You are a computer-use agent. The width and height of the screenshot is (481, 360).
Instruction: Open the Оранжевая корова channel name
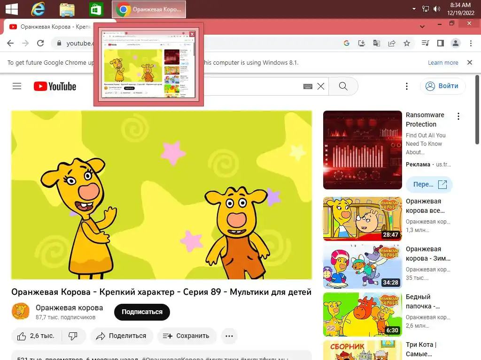click(x=70, y=307)
